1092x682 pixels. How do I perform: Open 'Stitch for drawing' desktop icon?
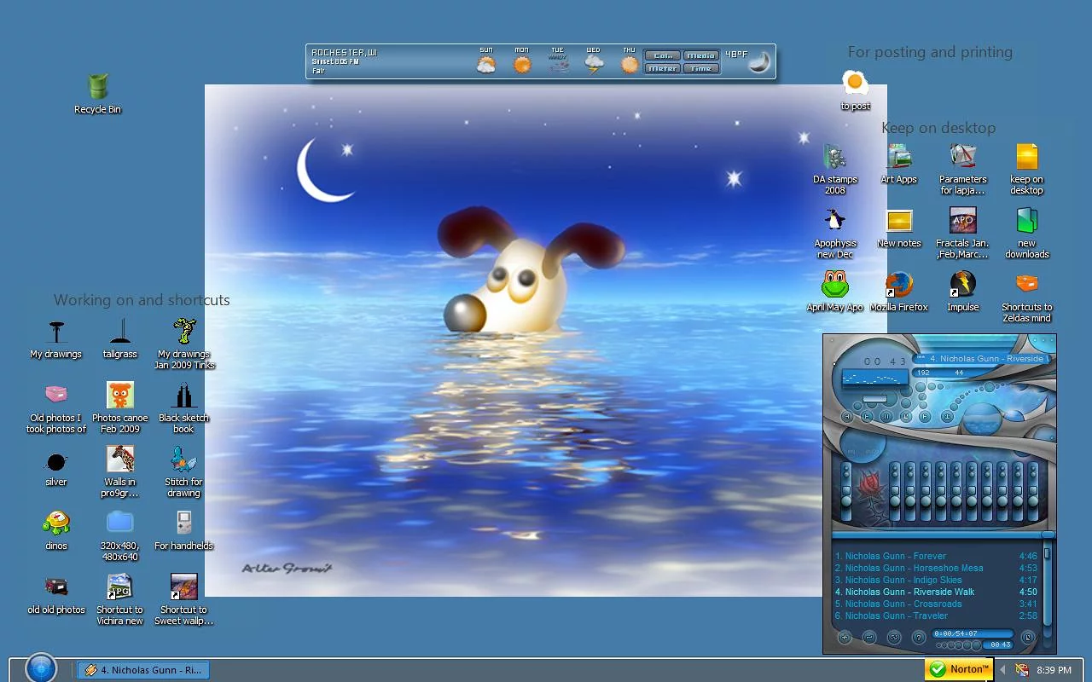coord(183,460)
